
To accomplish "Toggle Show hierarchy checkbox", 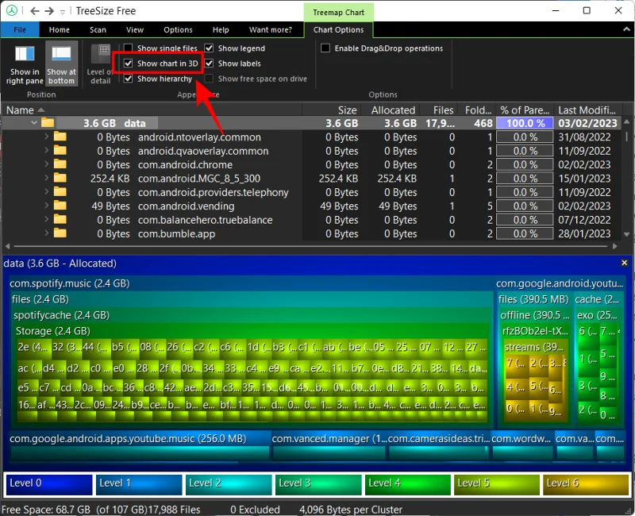I will pos(128,79).
